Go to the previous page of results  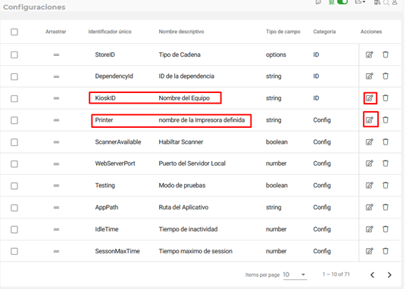(373, 275)
